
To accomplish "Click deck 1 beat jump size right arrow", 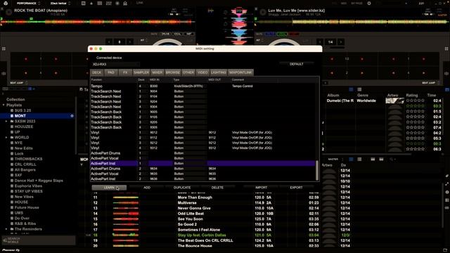I will (130, 42).
